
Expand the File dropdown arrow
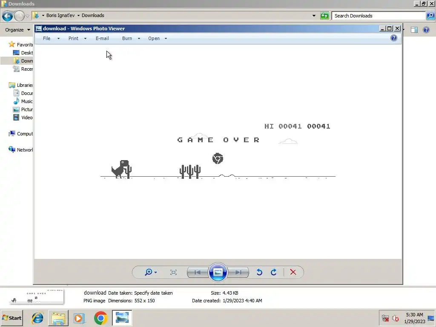tap(58, 39)
